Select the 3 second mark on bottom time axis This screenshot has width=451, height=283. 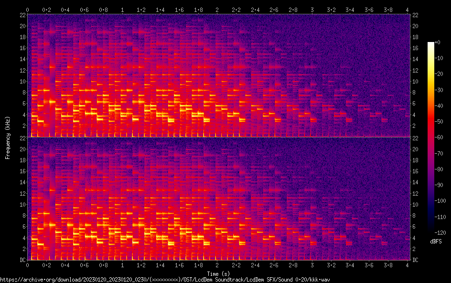[312, 264]
